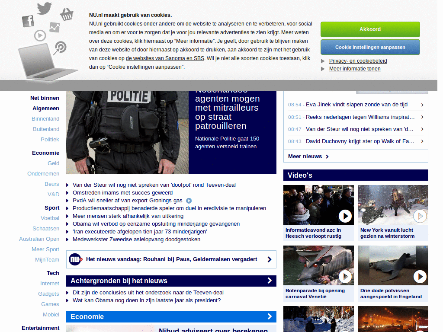Select Geld in sidebar
443x332 pixels.
click(x=53, y=163)
